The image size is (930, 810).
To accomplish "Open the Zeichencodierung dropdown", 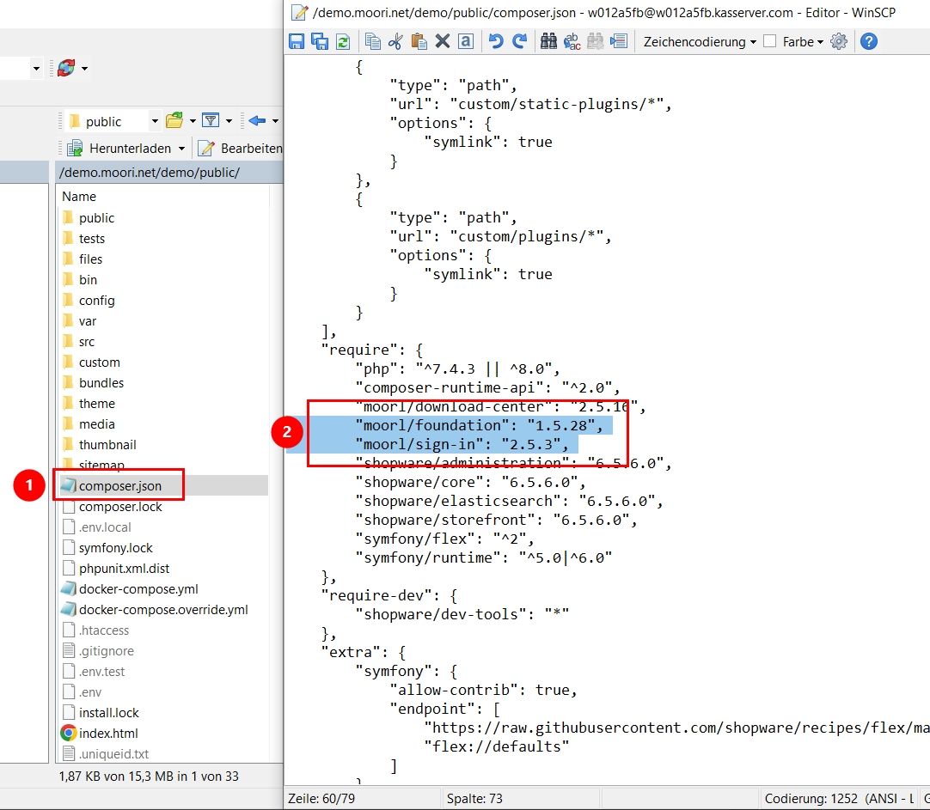I will pyautogui.click(x=700, y=42).
